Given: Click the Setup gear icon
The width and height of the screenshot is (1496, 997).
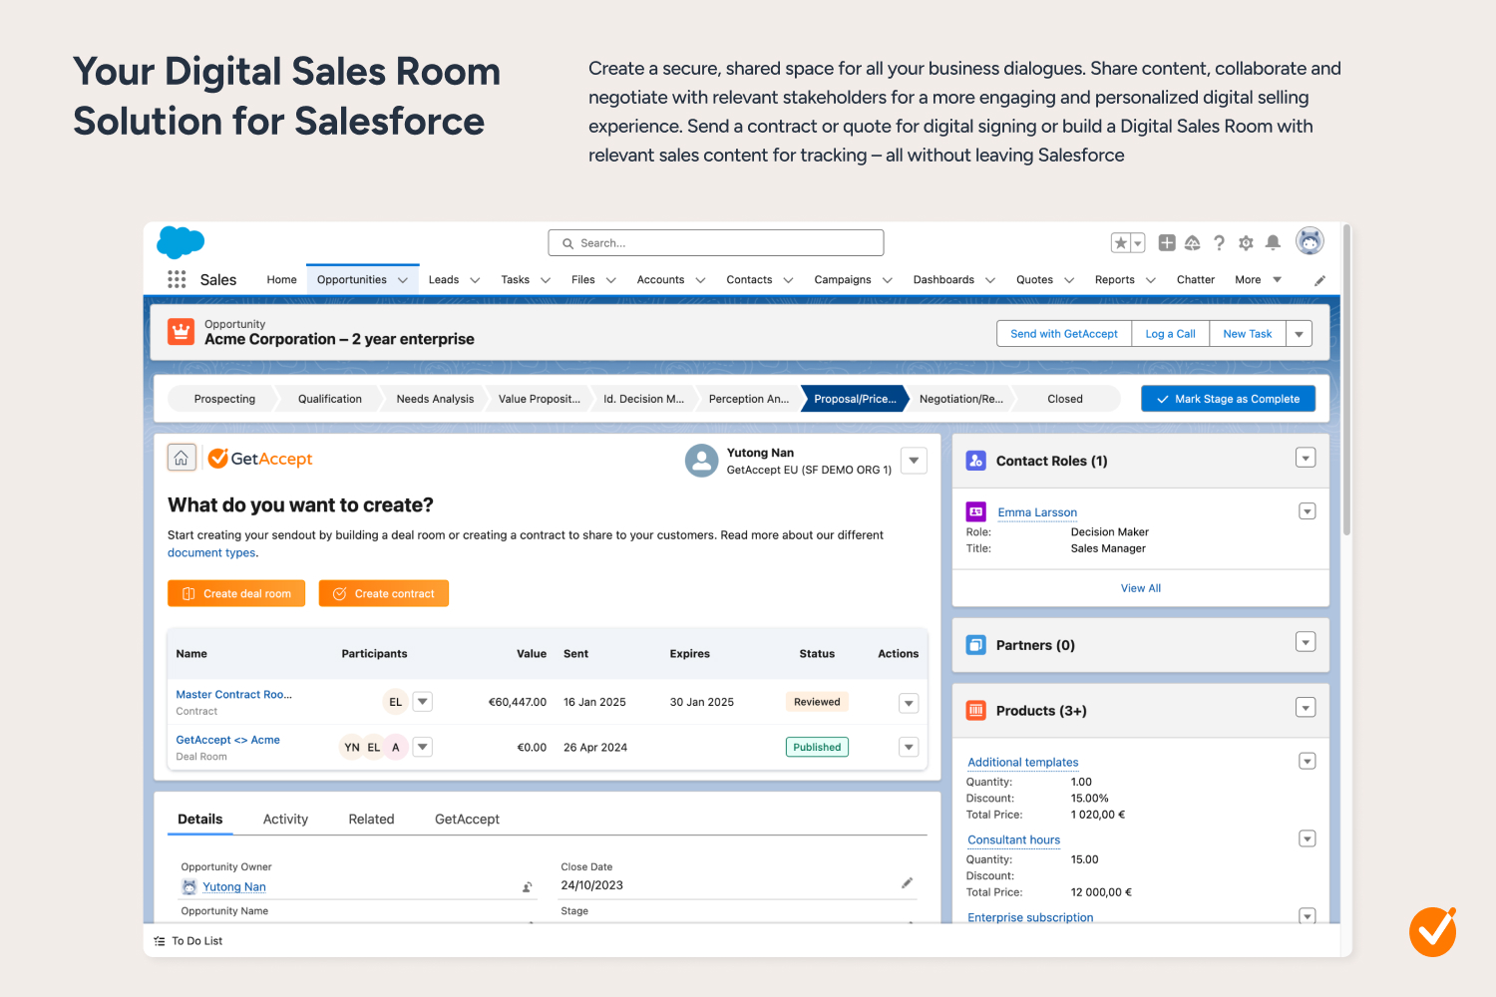Looking at the screenshot, I should tap(1246, 243).
